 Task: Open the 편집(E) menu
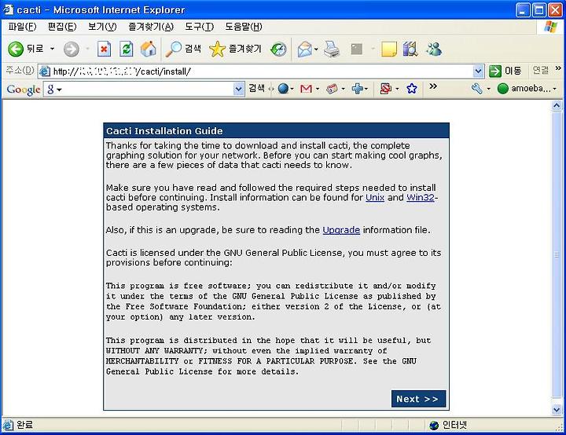point(62,27)
